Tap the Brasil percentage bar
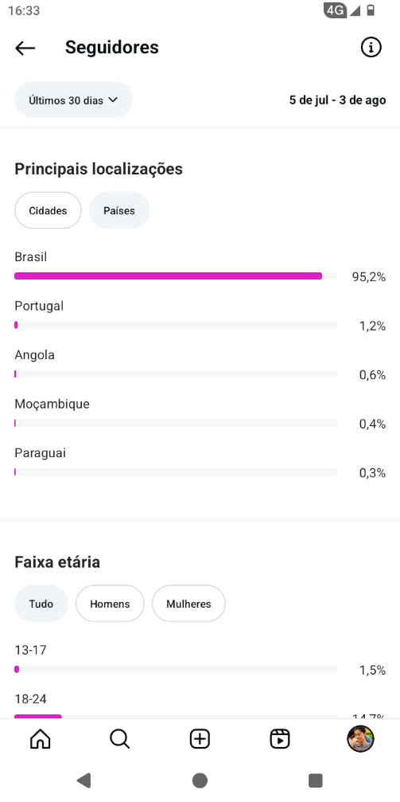400x802 pixels. click(x=176, y=276)
